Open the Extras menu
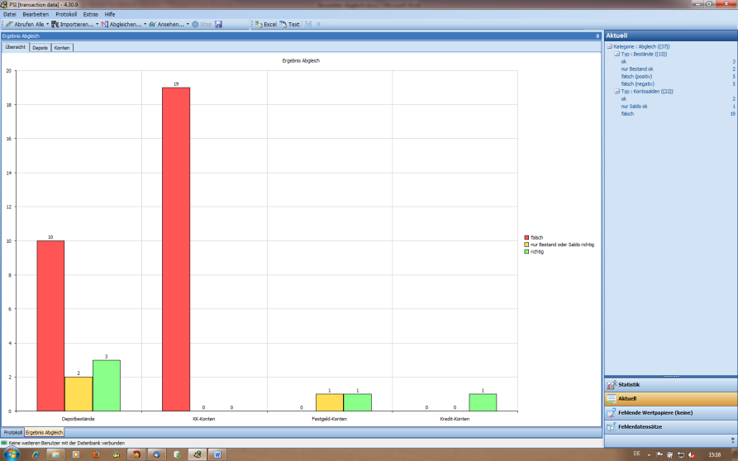Viewport: 738px width, 461px height. coord(91,14)
